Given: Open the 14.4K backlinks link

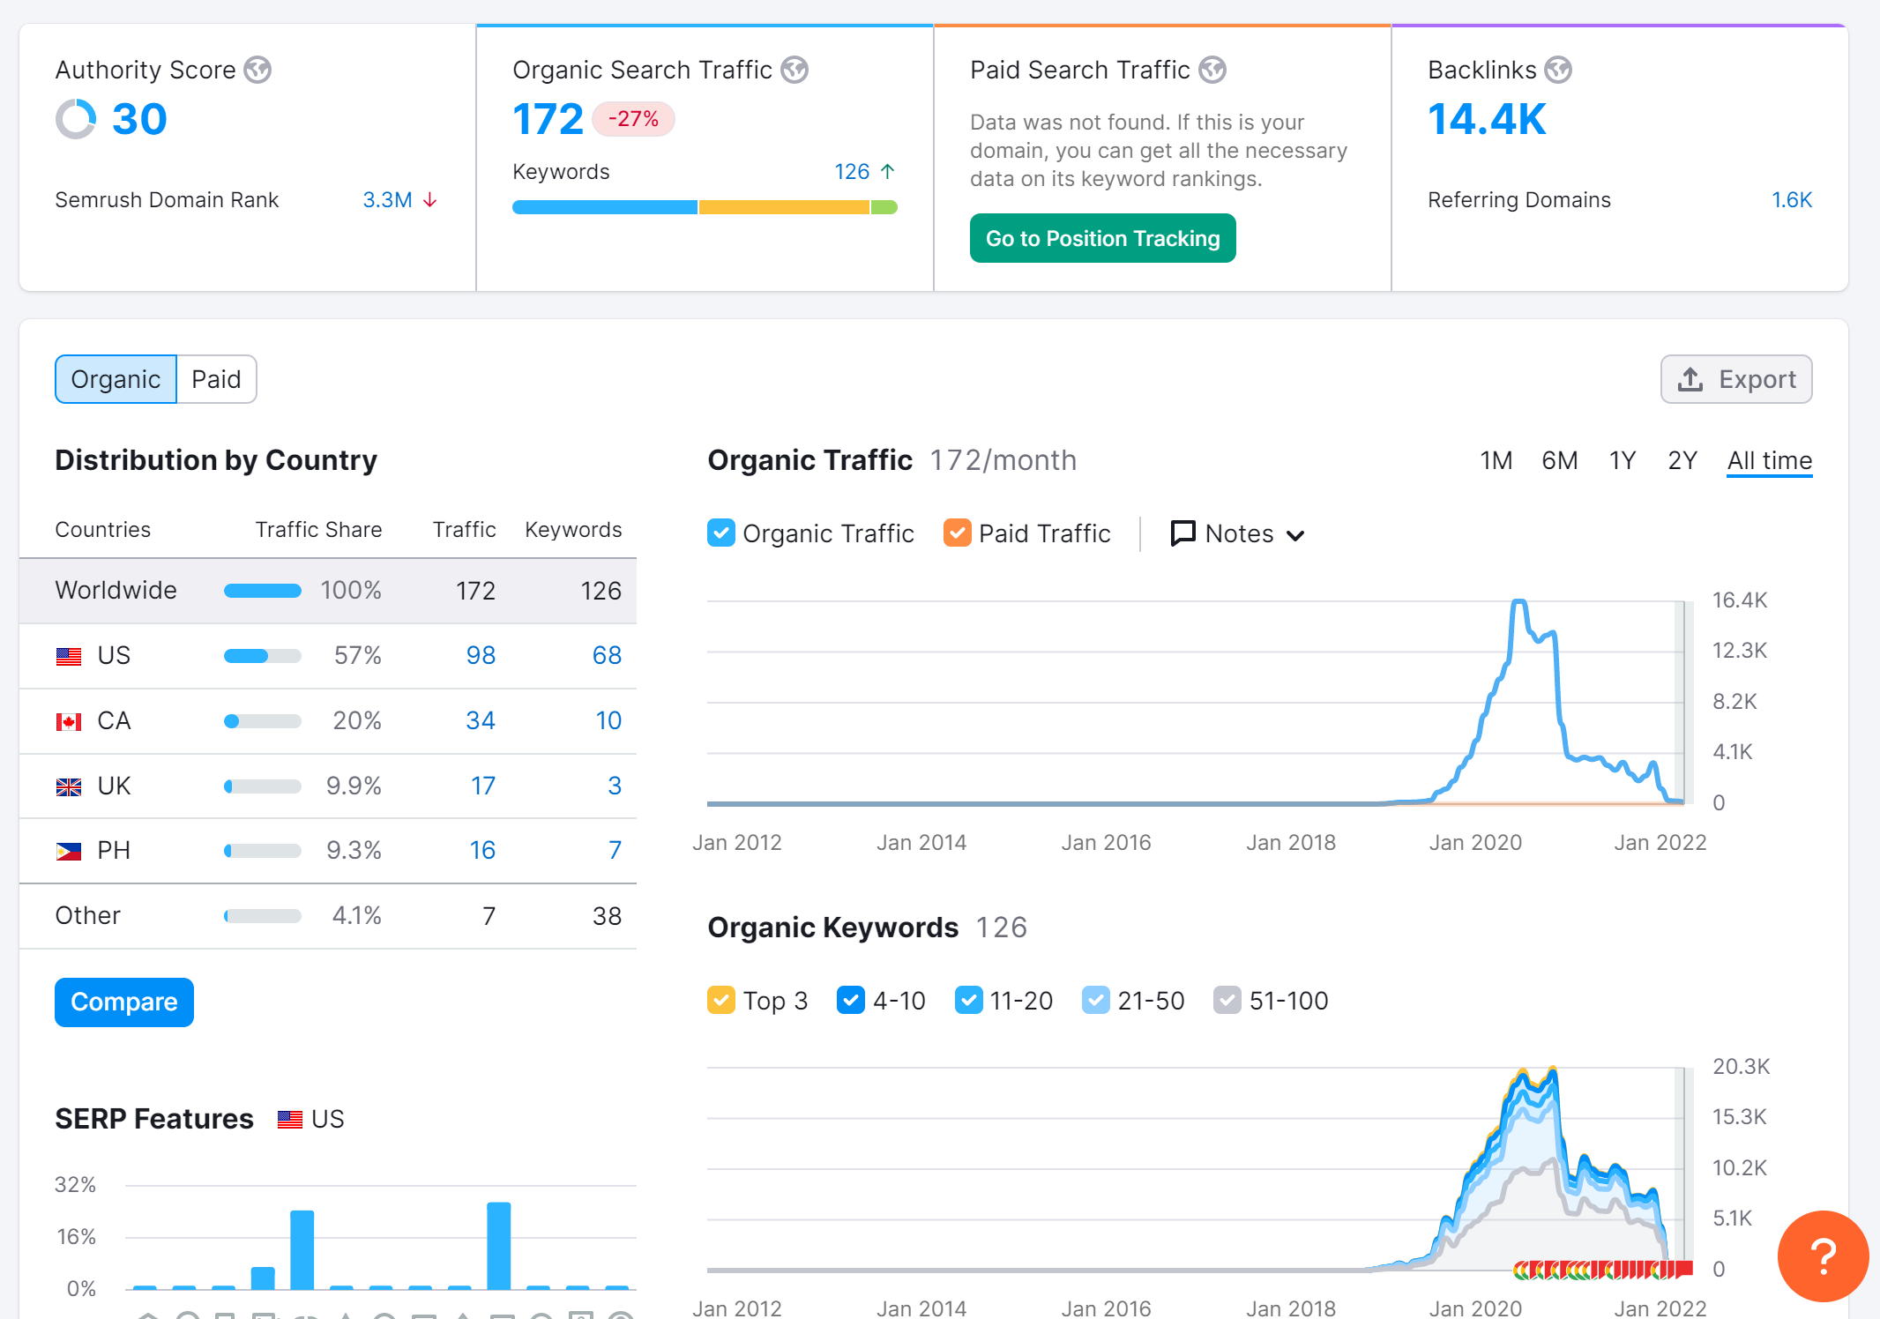Looking at the screenshot, I should (1487, 119).
